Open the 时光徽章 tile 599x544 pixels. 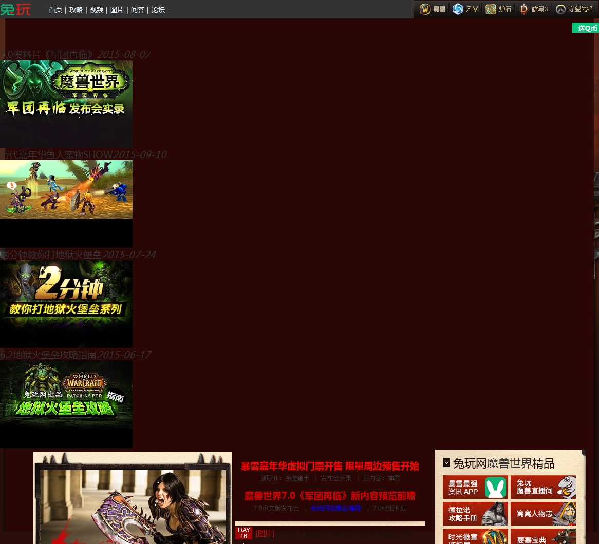pyautogui.click(x=475, y=536)
